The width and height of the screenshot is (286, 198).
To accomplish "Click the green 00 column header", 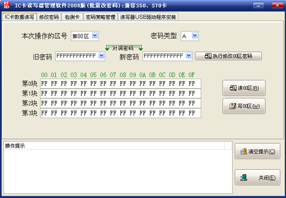I will (x=44, y=75).
